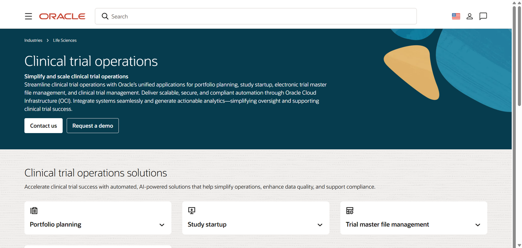Open the chat speech-bubble icon
Viewport: 522px width, 248px height.
point(483,16)
